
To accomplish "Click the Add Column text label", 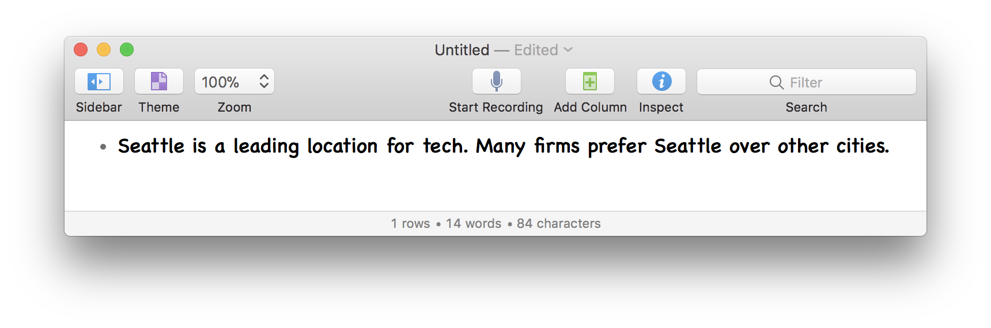I will point(590,107).
